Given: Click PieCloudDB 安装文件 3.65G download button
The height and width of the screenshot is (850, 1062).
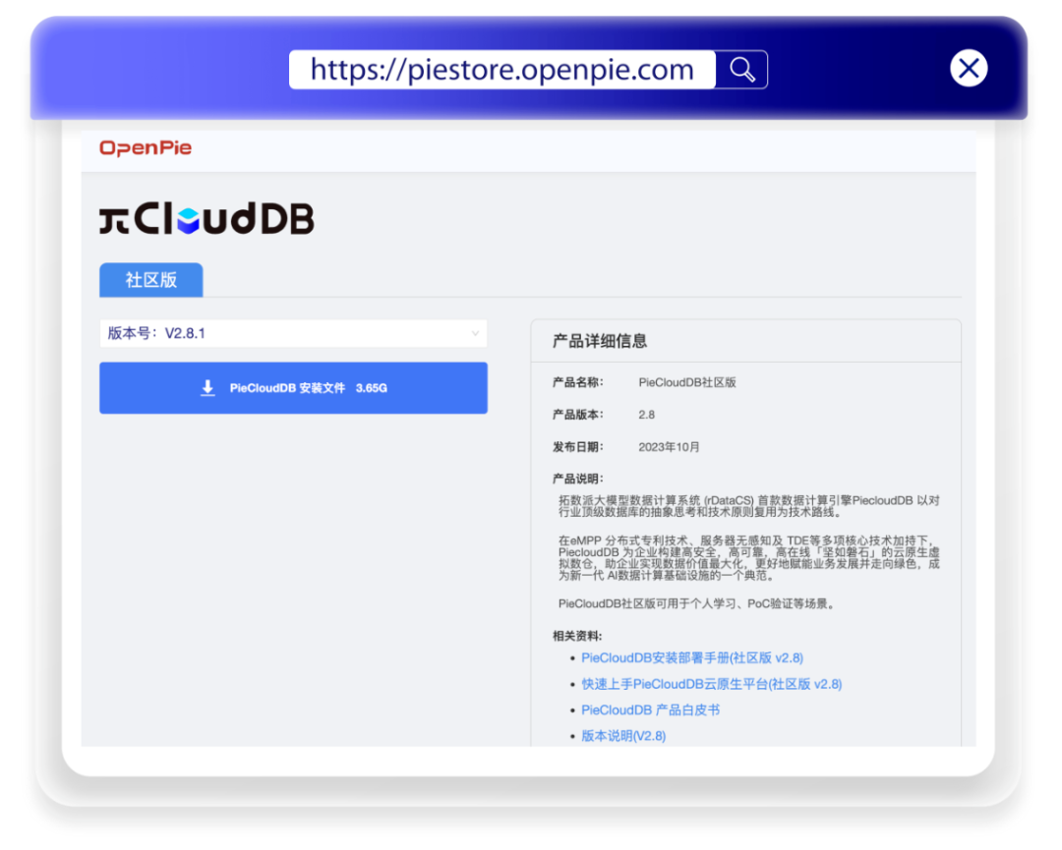Looking at the screenshot, I should coord(293,388).
